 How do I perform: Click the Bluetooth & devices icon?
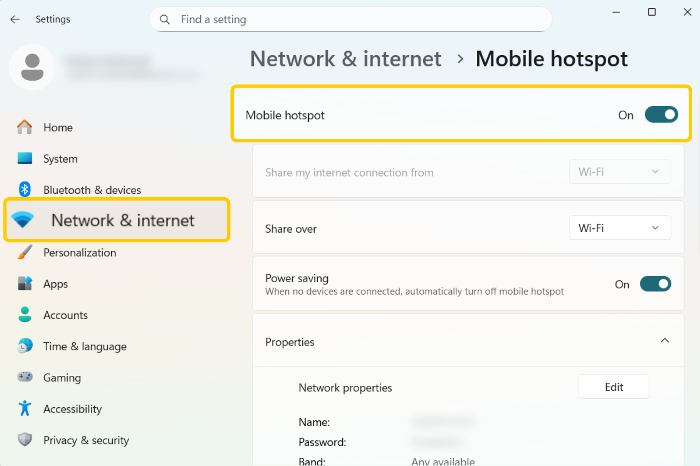[x=25, y=189]
